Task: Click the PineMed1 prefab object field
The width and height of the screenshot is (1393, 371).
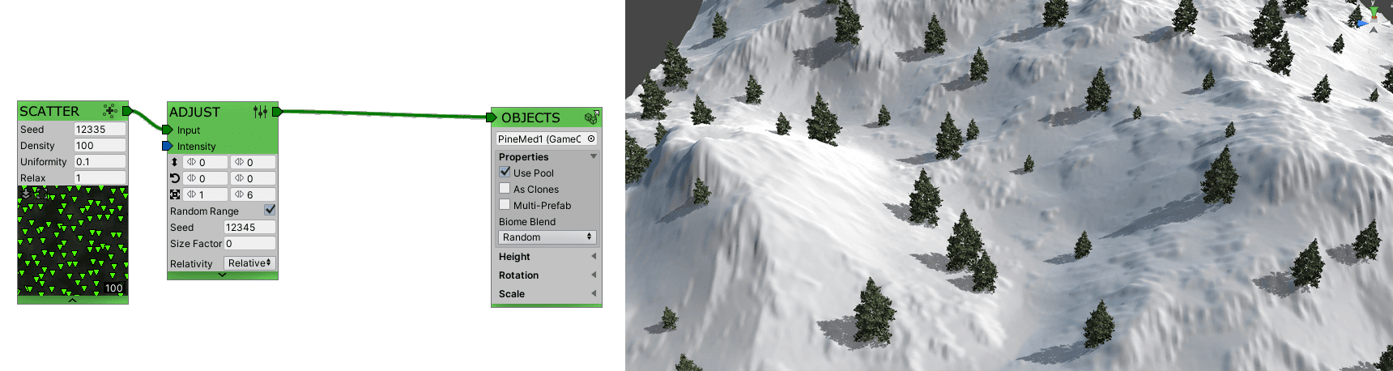Action: pos(547,139)
